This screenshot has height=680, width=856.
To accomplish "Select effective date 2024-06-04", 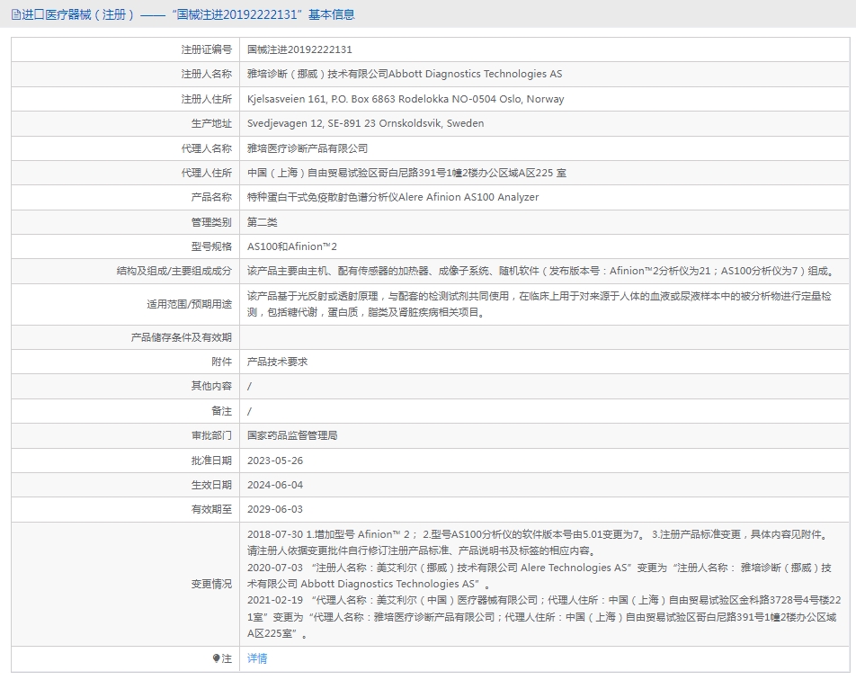I will [x=275, y=485].
